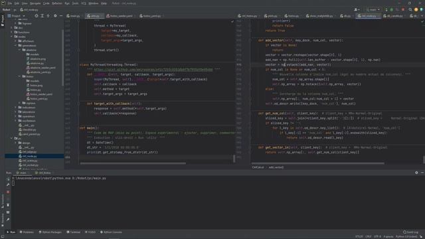Screen dimensions: 425x239
Task: Click the green Debug bug icon in toolbar
Action: pos(392,9)
